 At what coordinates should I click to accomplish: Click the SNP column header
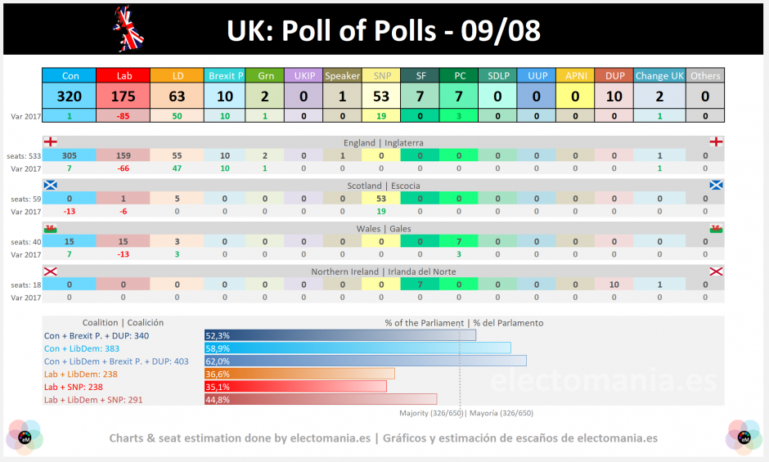[381, 75]
